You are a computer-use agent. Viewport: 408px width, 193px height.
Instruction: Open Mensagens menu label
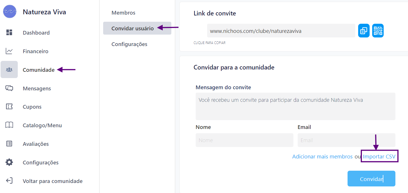pos(37,88)
